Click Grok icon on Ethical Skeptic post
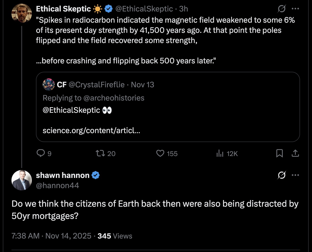 (x=282, y=9)
